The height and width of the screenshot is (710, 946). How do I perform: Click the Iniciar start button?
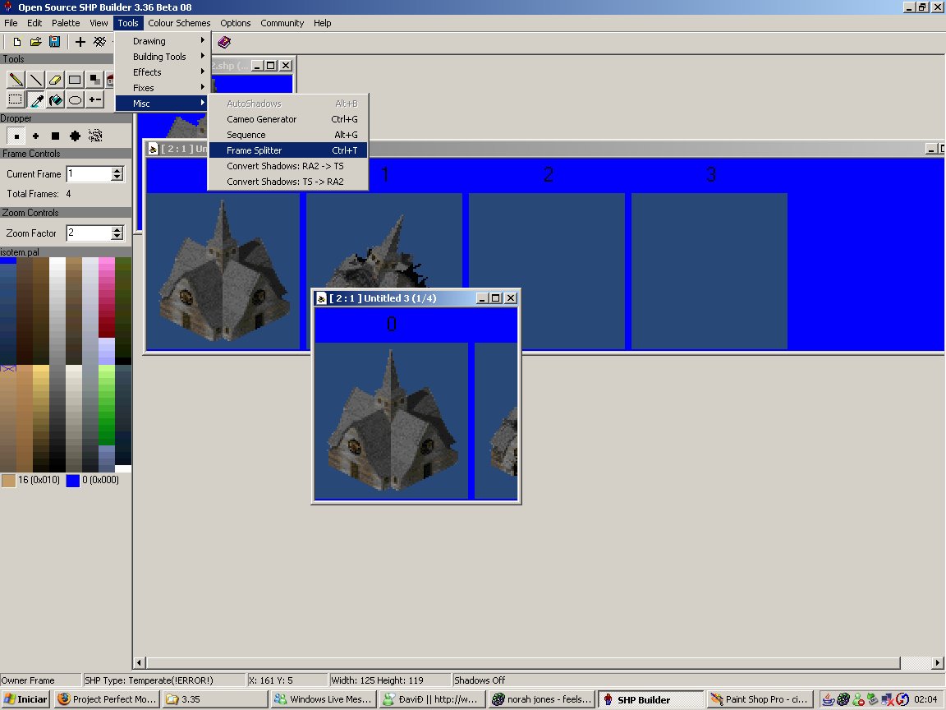click(x=25, y=699)
